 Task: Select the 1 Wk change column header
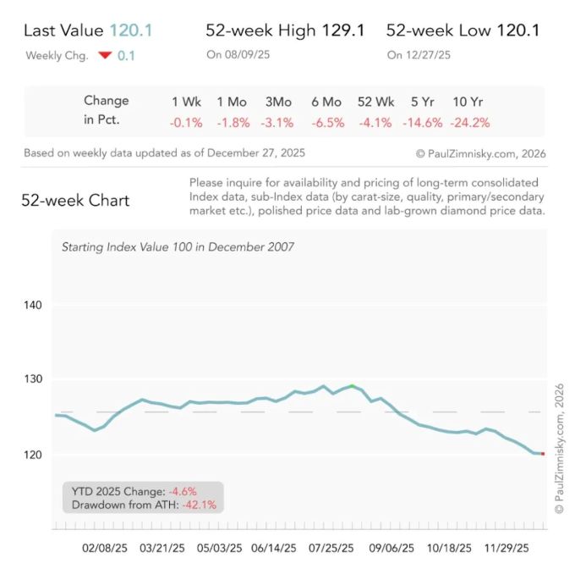click(186, 102)
